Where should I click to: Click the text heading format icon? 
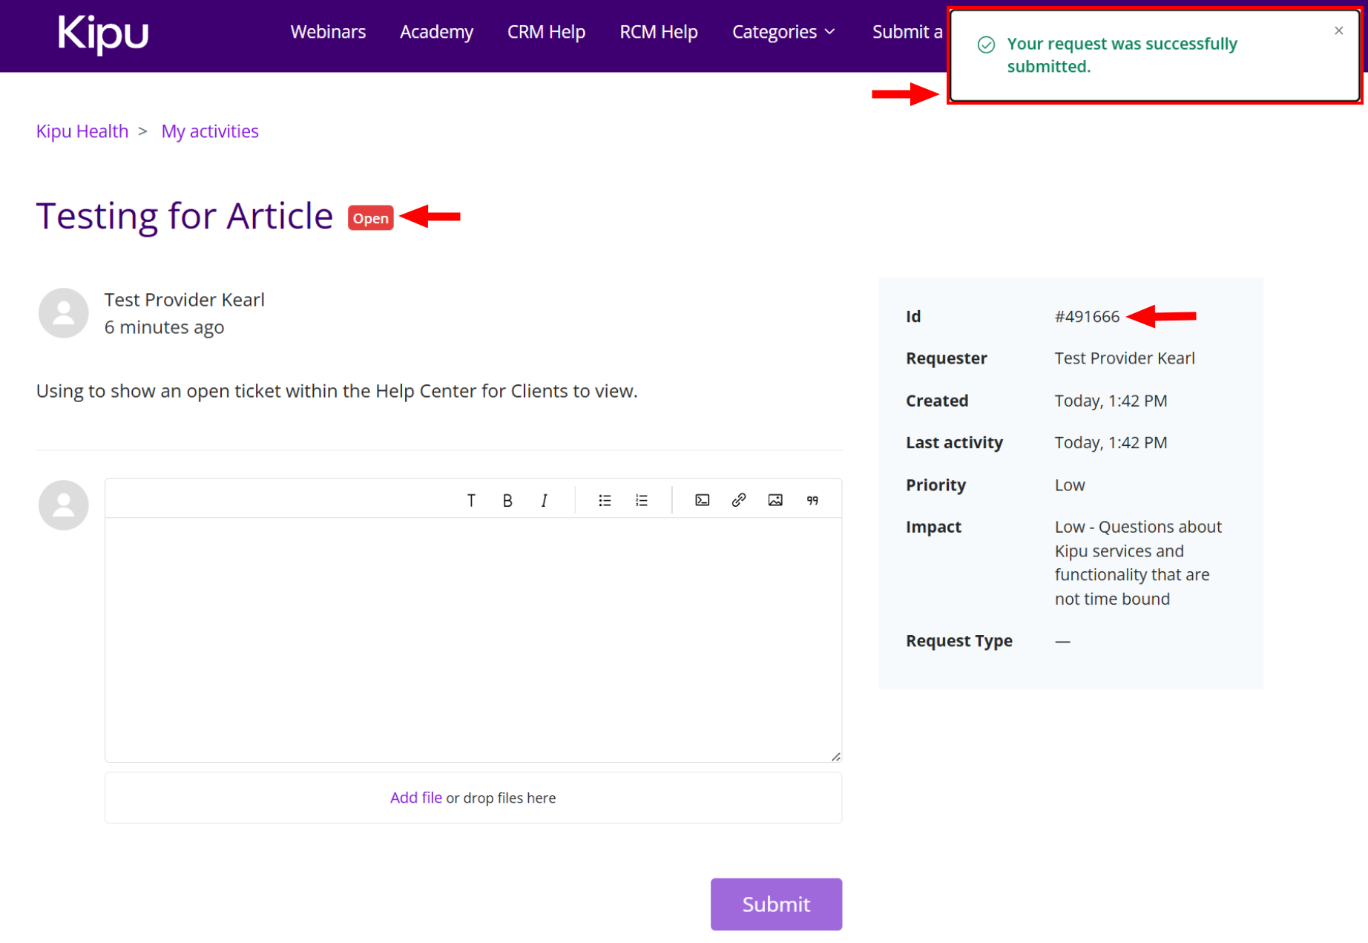point(470,500)
